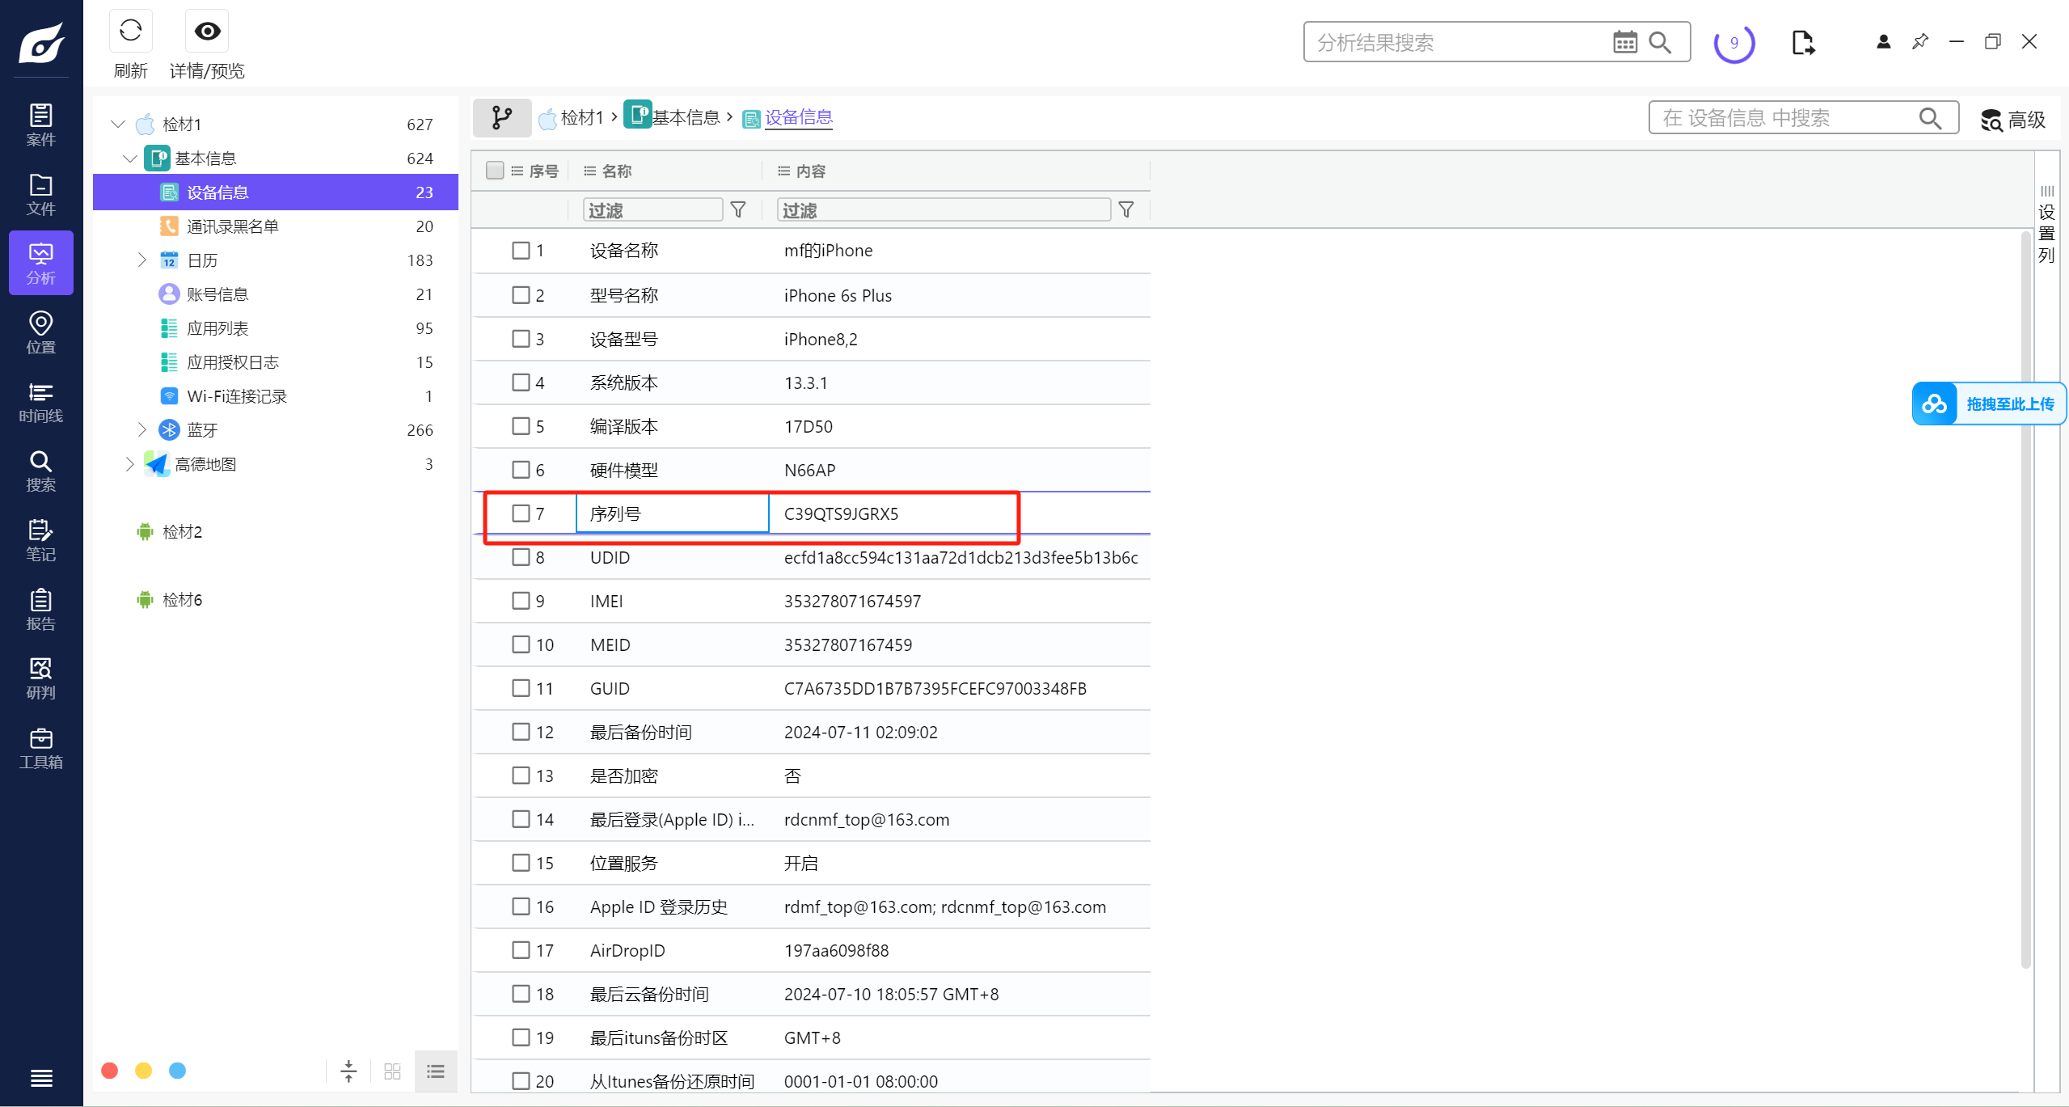Check the checkbox for row 14 Apple ID
2069x1107 pixels.
[521, 819]
